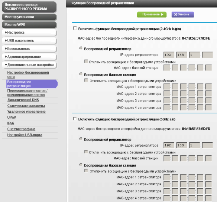
Task: Open Домашняя страница РАСШИРЕННОГО РЕЖИМА
Action: click(29, 7)
